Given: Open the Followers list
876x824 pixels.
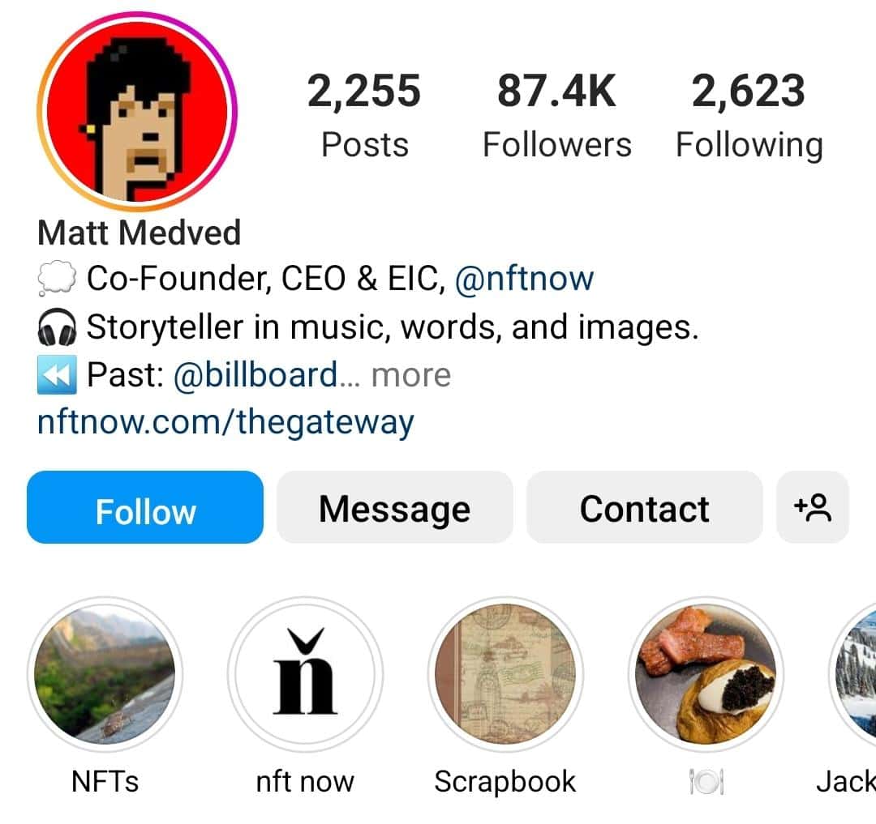Looking at the screenshot, I should point(557,113).
